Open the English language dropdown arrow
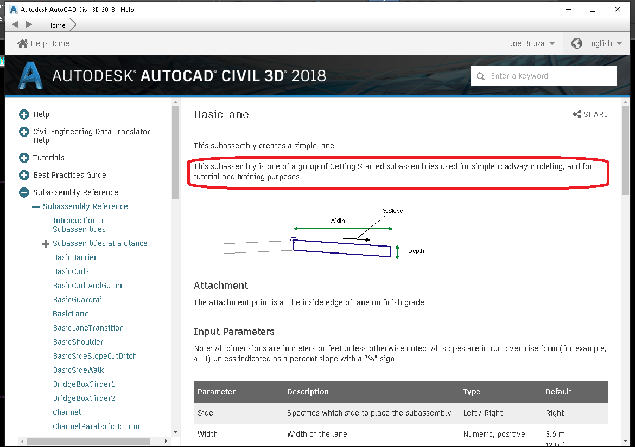635x447 pixels. click(x=619, y=44)
